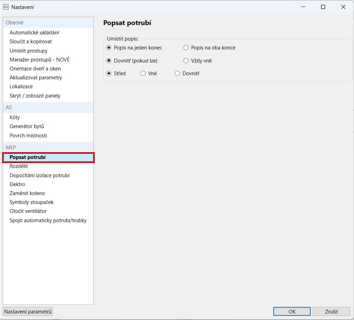Select 'Popis na oba konce' radio button
This screenshot has width=354, height=320.
(186, 48)
